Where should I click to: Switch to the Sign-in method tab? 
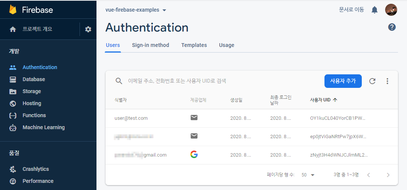[x=150, y=45]
